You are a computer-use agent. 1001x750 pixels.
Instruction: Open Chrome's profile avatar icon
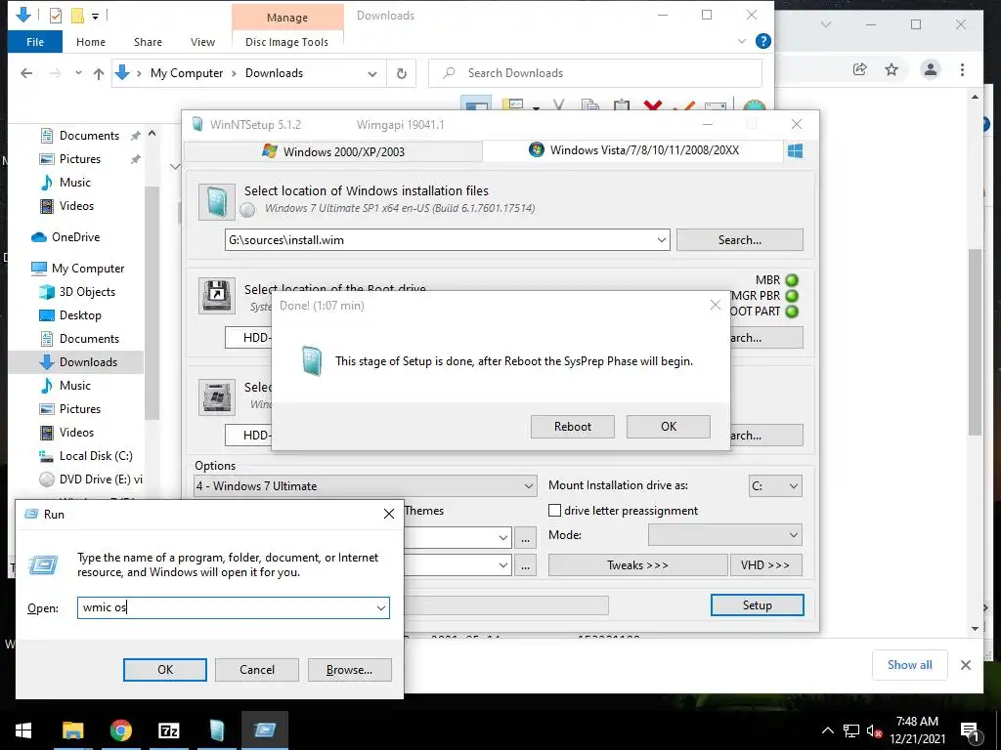(x=931, y=69)
